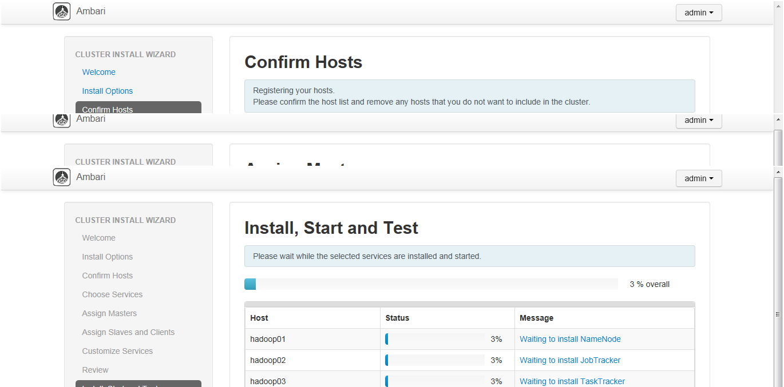Click the hadoop01 status progress bar
This screenshot has width=784, height=387.
click(x=434, y=339)
